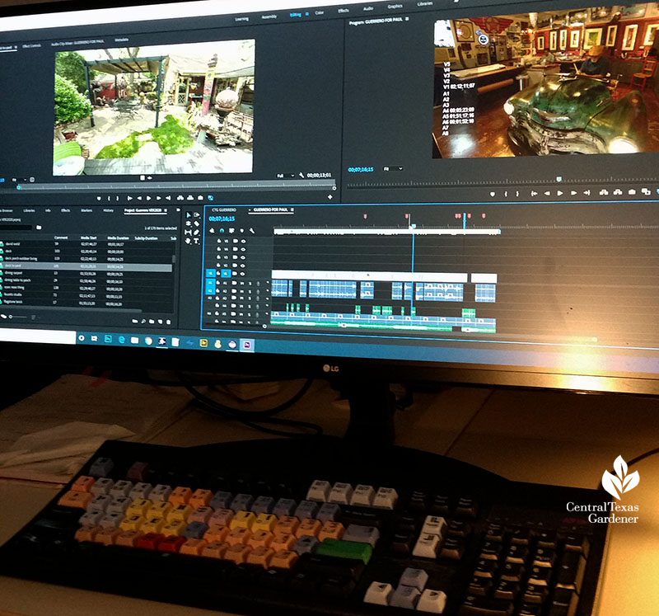
Task: Open timeline wrench display settings
Action: coord(253,232)
